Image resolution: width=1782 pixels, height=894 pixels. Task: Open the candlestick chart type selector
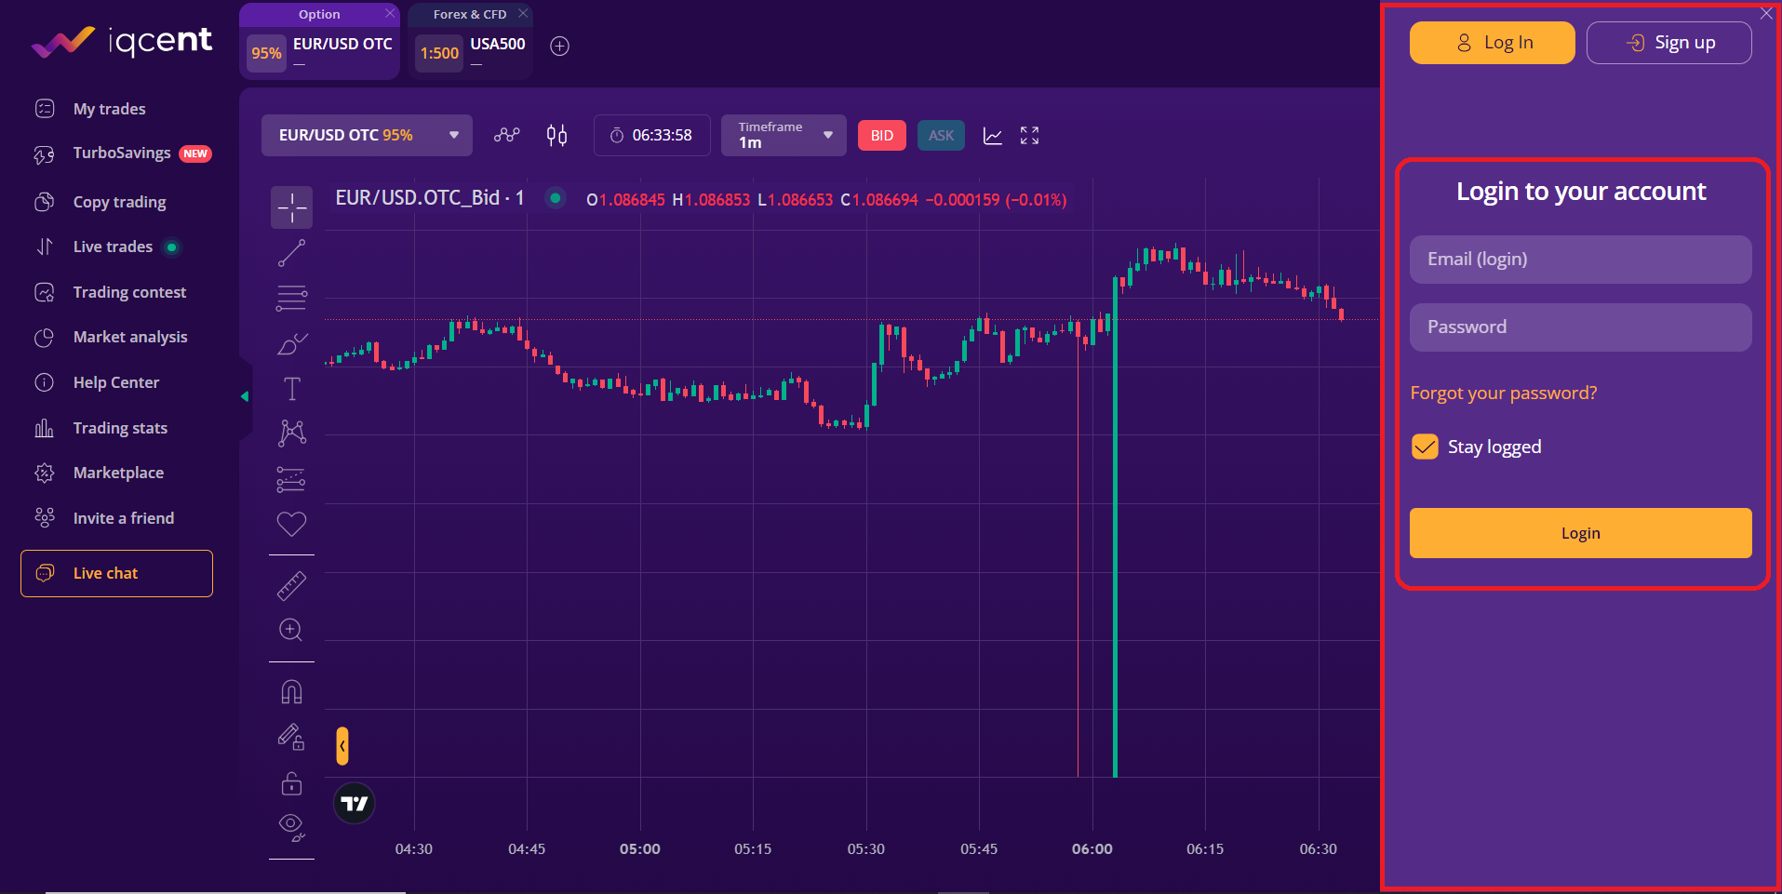tap(556, 135)
